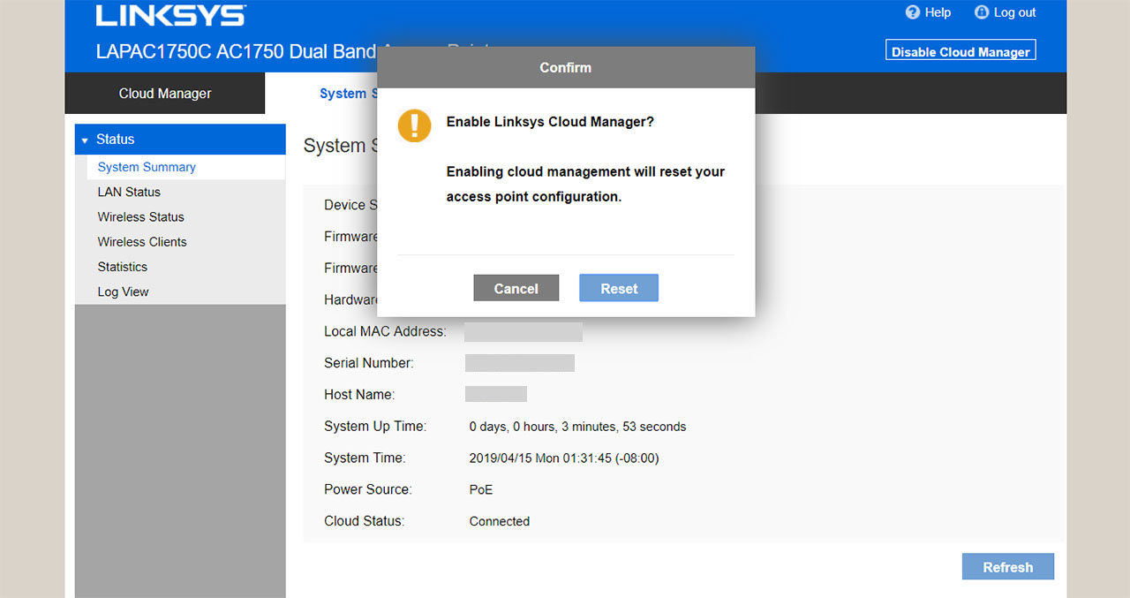View the Statistics page

pyautogui.click(x=123, y=266)
